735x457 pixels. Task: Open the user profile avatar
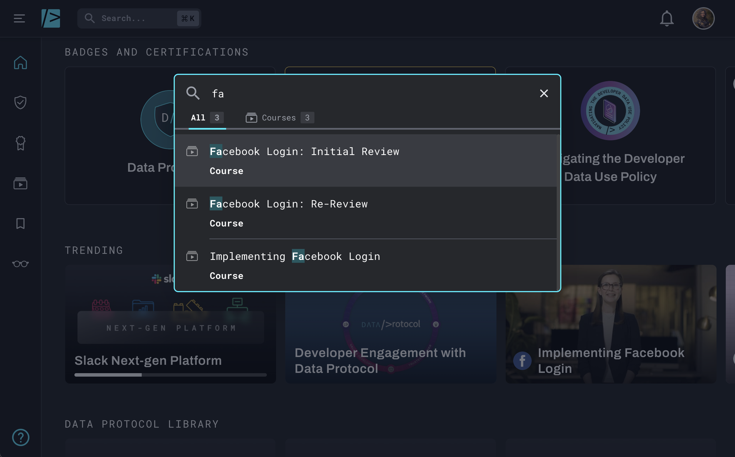click(703, 19)
